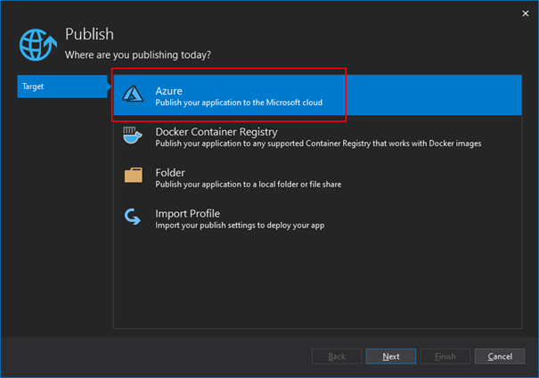Click the Publish title text
Viewport: 539px width, 378px height.
[x=89, y=34]
